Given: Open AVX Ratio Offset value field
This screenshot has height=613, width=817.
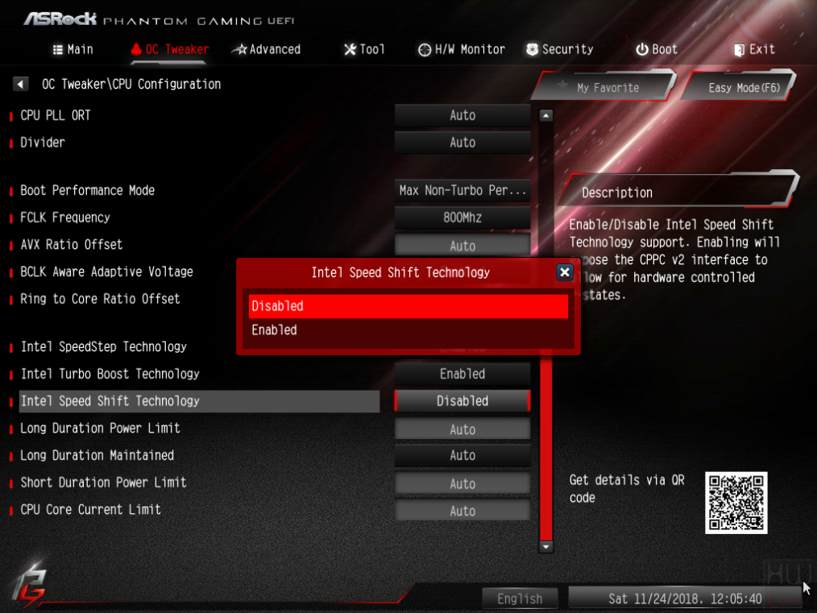Looking at the screenshot, I should click(462, 245).
